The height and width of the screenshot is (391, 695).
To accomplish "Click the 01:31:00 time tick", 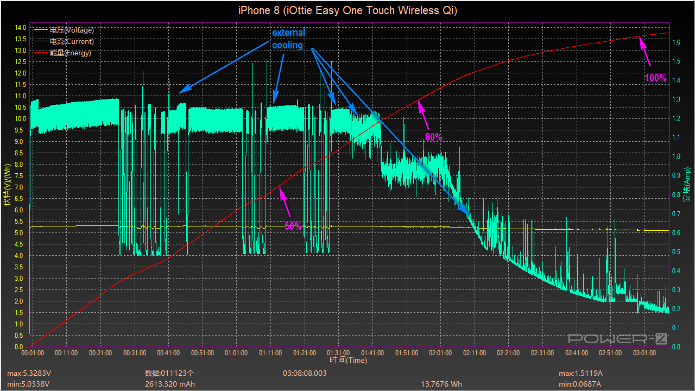I will point(338,353).
